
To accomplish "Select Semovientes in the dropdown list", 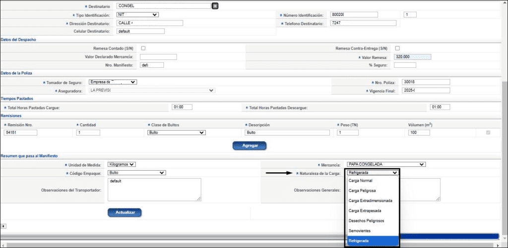I will point(360,231).
